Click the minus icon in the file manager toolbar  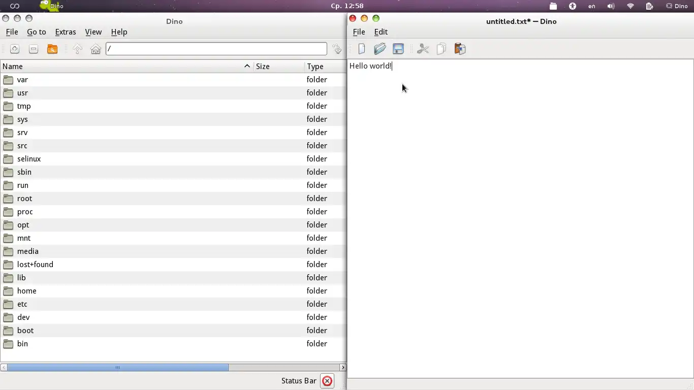coord(34,49)
